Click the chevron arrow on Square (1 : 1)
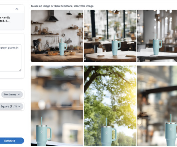The image size is (177, 147). pos(19,106)
